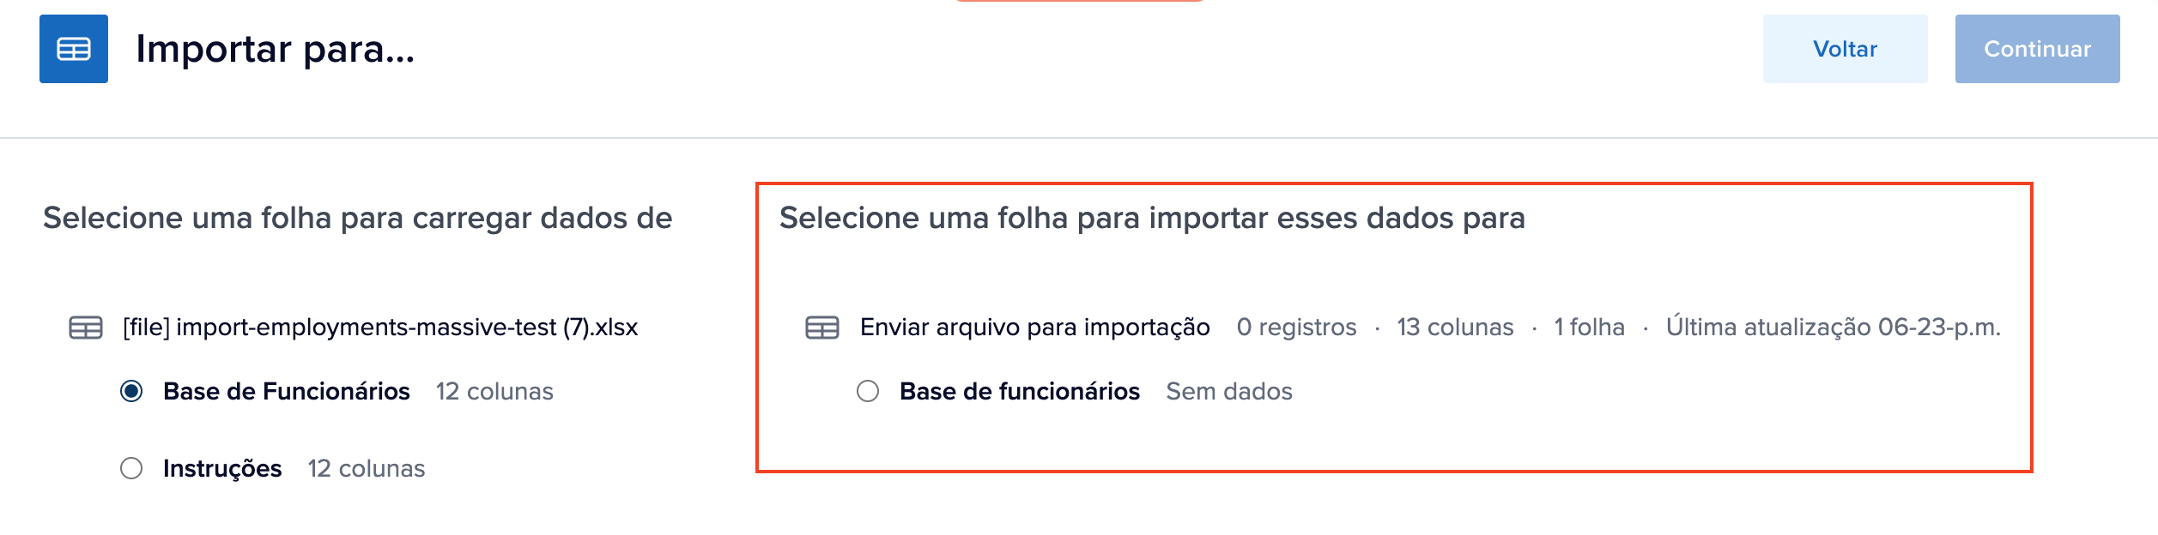2158x535 pixels.
Task: Click the Enviar arquivo para importação entry
Action: 1034,328
